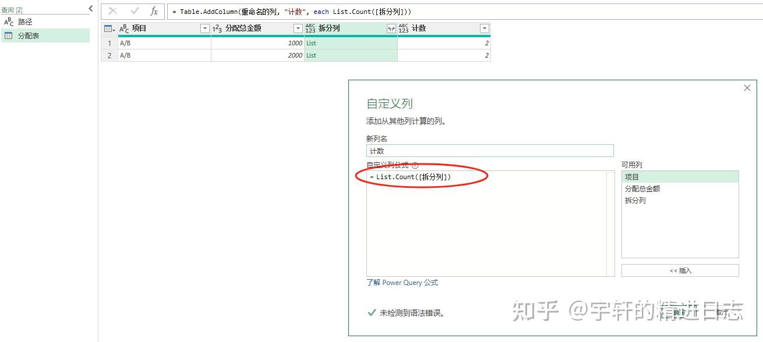Image resolution: width=763 pixels, height=342 pixels.
Task: Collapse the queries pane with the chevron arrow
Action: click(90, 8)
